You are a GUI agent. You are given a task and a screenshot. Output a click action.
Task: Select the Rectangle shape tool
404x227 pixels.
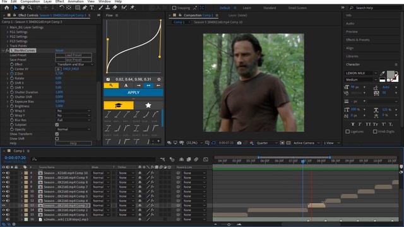click(x=78, y=8)
